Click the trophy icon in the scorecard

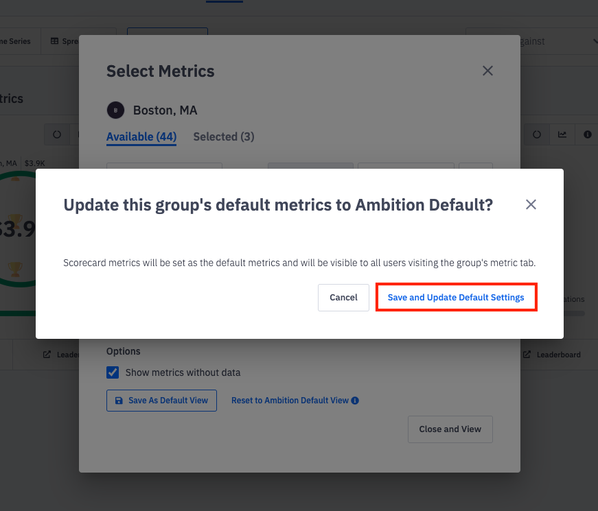[15, 268]
